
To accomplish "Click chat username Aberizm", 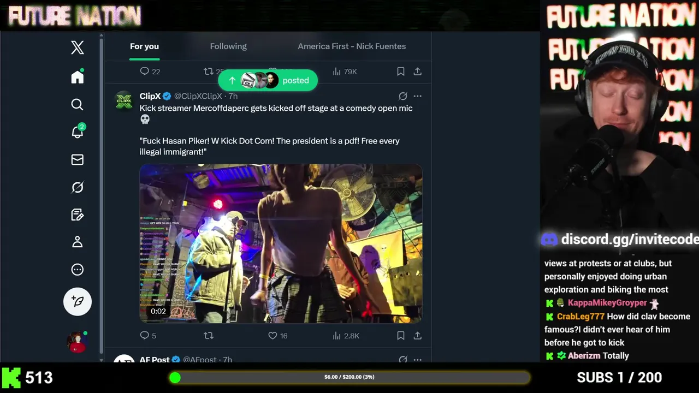I will click(584, 356).
